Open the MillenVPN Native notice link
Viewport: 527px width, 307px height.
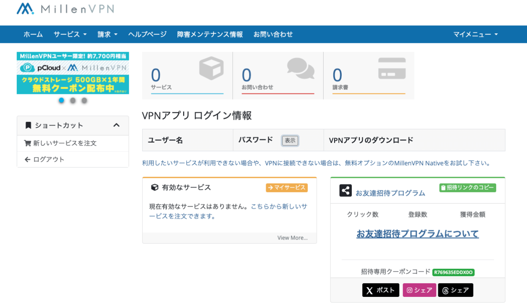pyautogui.click(x=316, y=163)
